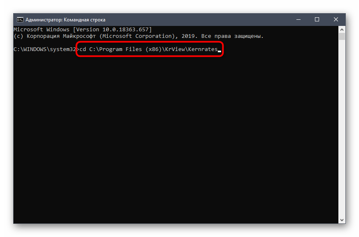Screen dimensions: 359x237
Task: Click the vertical scrollbar thumb
Action: 342,37
